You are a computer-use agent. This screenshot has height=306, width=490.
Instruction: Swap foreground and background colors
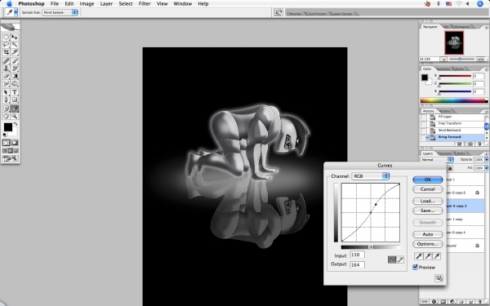tap(16, 124)
